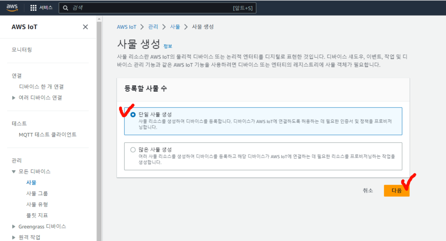Click the 관리 sidebar section label
The width and height of the screenshot is (446, 241).
click(x=16, y=161)
